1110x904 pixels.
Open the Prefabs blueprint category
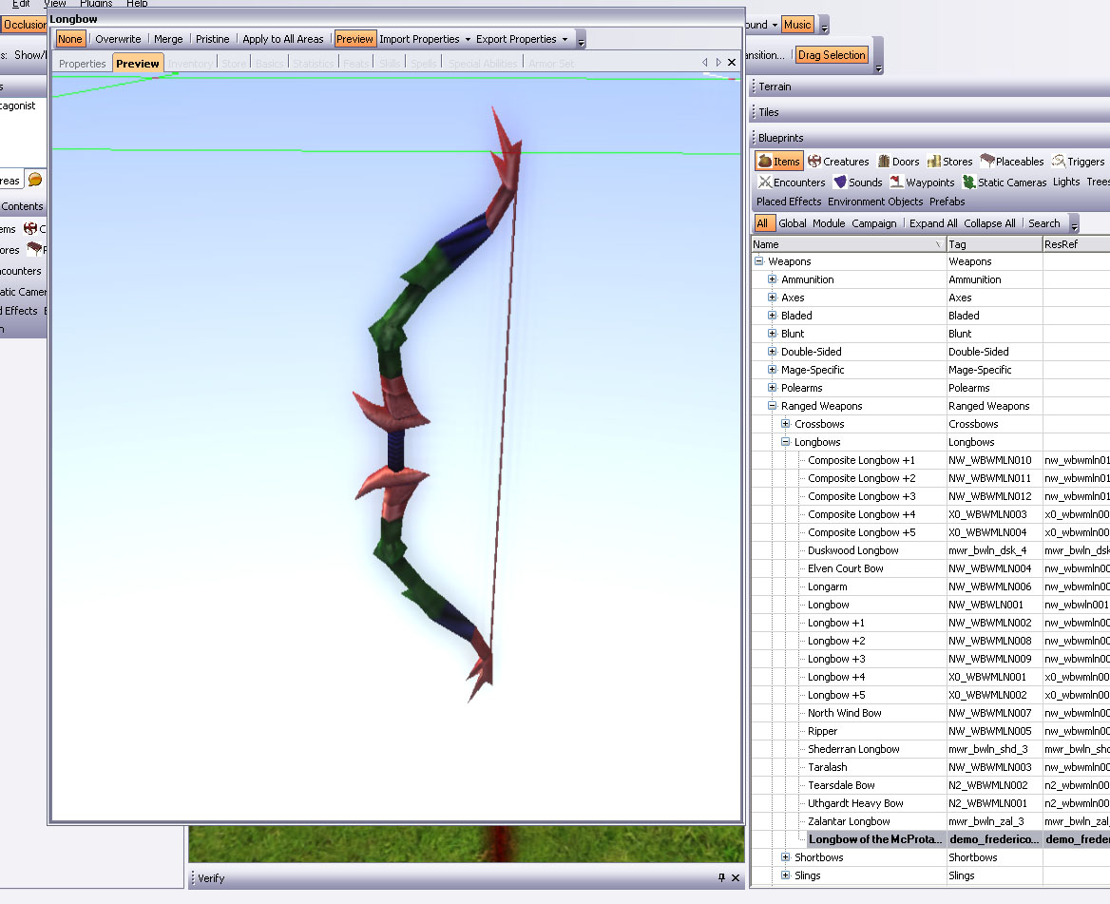point(947,202)
